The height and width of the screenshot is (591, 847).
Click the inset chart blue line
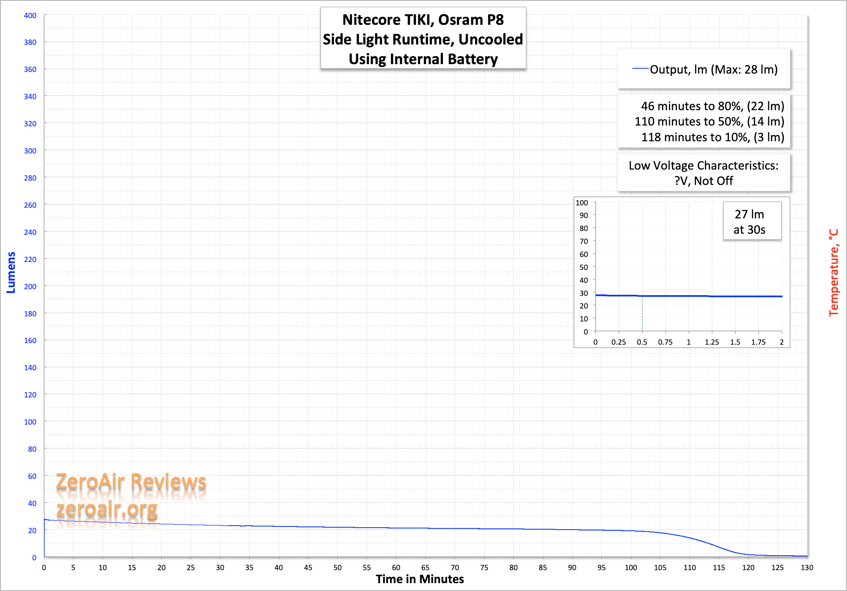tap(688, 296)
